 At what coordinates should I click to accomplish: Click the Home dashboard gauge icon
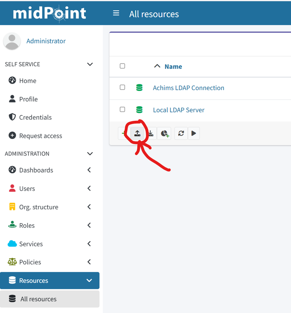12,80
